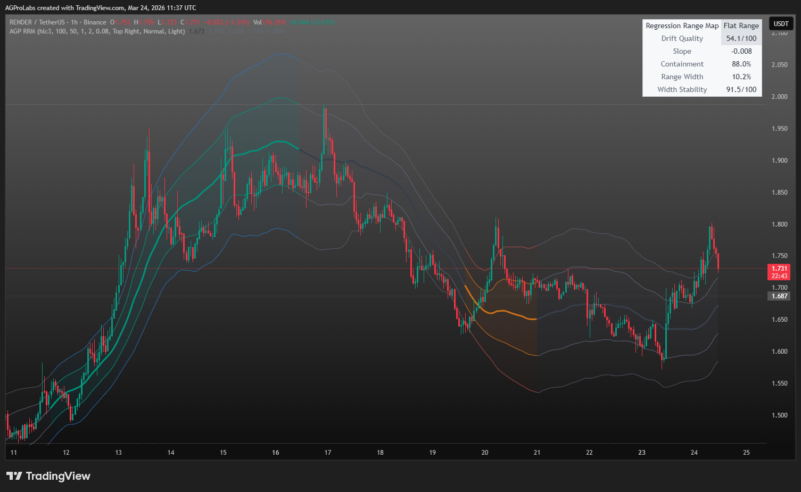Click the '91.5/100' width stability value

[741, 89]
